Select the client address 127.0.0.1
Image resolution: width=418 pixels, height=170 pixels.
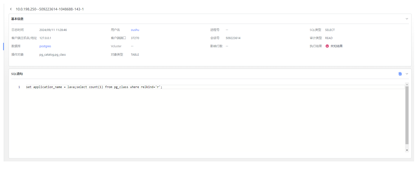[x=45, y=38]
